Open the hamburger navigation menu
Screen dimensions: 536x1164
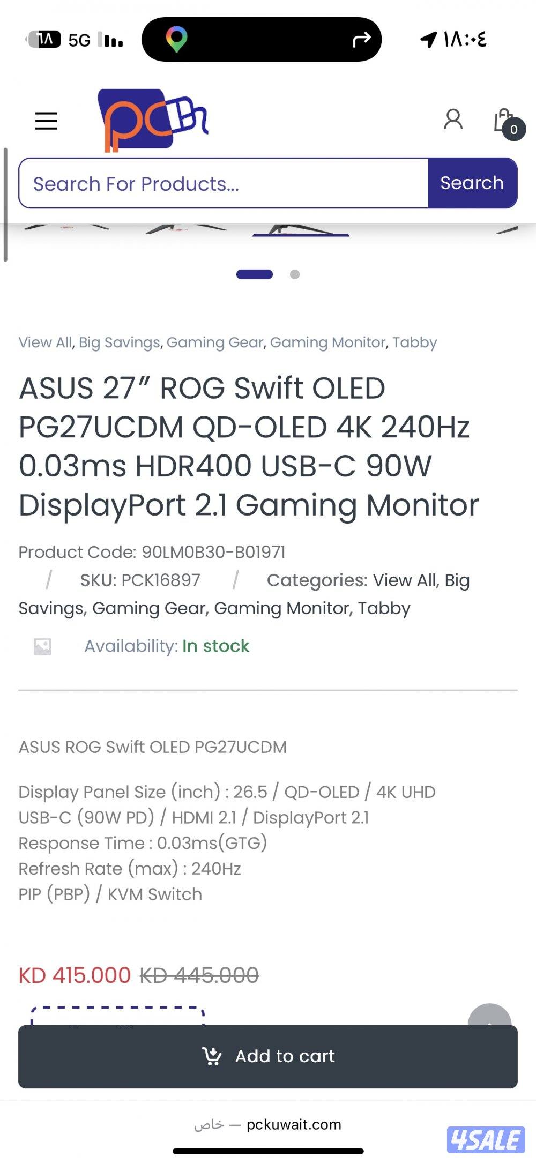tap(46, 121)
